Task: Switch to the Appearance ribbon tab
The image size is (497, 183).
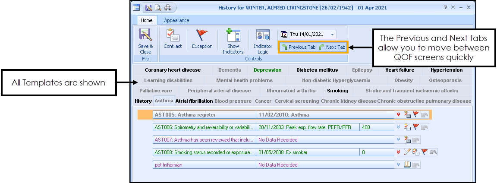Action: click(176, 20)
